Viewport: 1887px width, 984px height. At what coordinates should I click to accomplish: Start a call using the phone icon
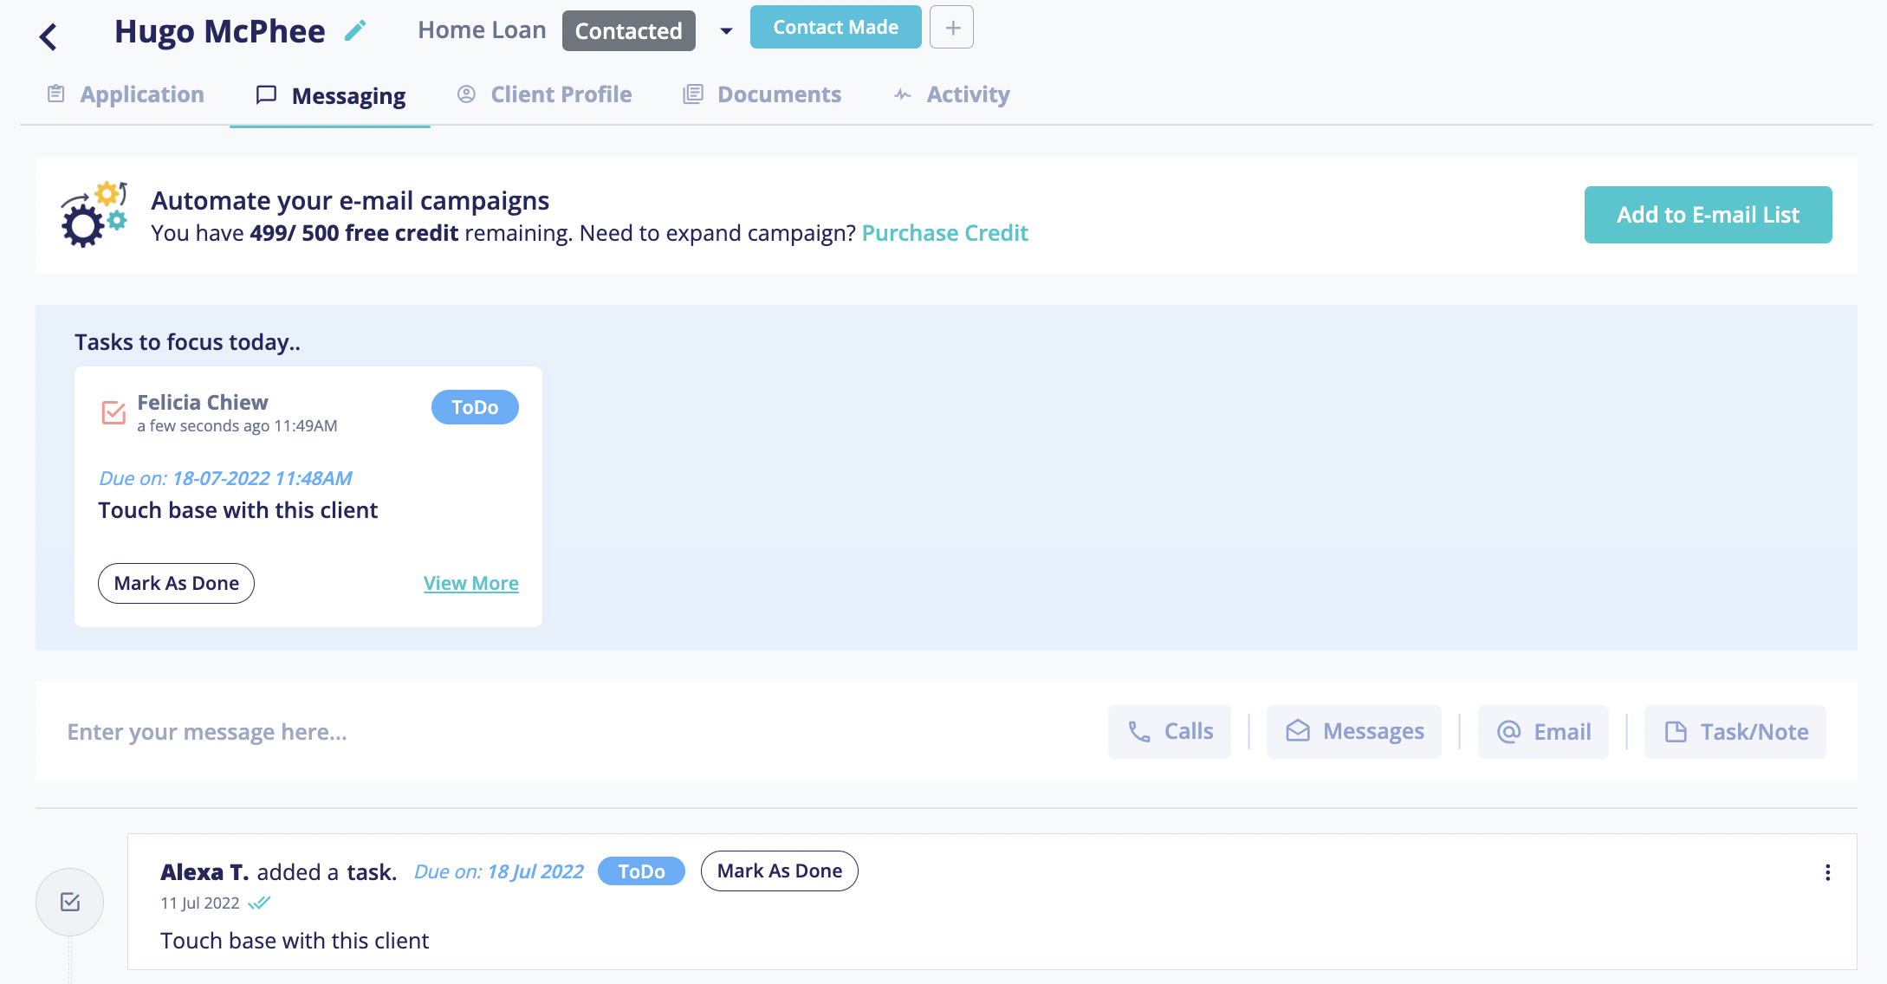[1141, 731]
